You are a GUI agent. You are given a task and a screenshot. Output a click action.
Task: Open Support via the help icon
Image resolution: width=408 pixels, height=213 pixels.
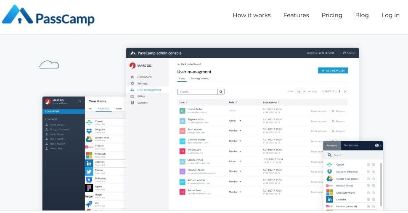coord(132,103)
